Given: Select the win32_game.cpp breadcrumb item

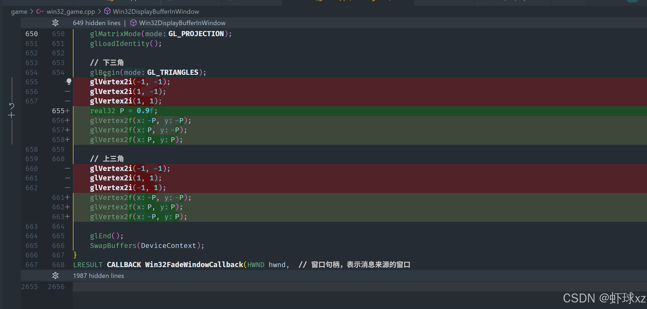Looking at the screenshot, I should (71, 12).
